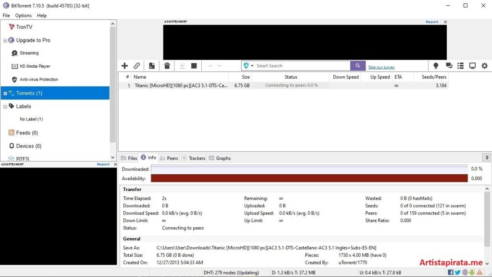Viewport: 492px width, 277px height.
Task: Stop the torrent using the square stop icon
Action: [x=194, y=65]
